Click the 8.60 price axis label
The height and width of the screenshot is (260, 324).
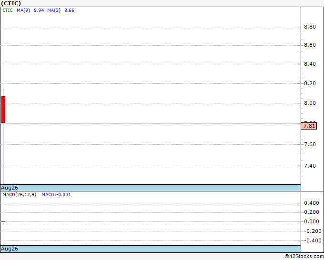tap(310, 45)
